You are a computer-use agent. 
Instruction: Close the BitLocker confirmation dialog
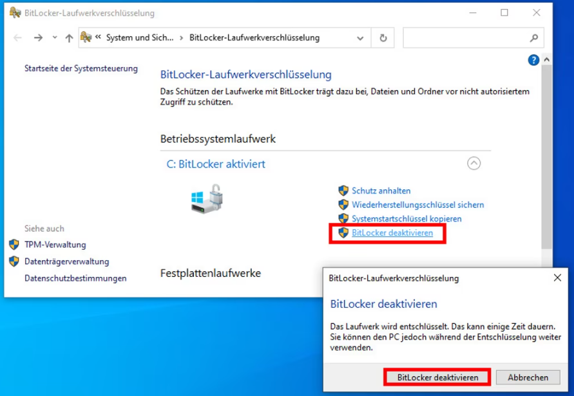point(557,278)
